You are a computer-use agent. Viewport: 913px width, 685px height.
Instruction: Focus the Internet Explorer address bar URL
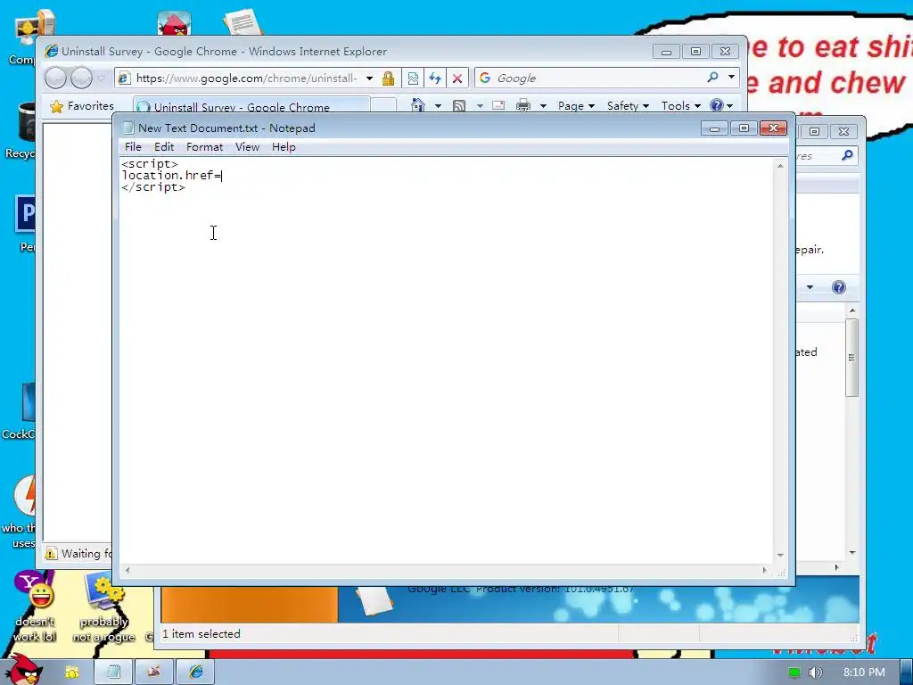[x=247, y=78]
